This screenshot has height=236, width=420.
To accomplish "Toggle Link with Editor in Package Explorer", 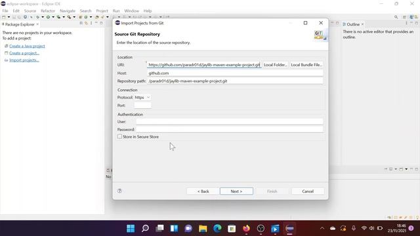I will tap(86, 24).
